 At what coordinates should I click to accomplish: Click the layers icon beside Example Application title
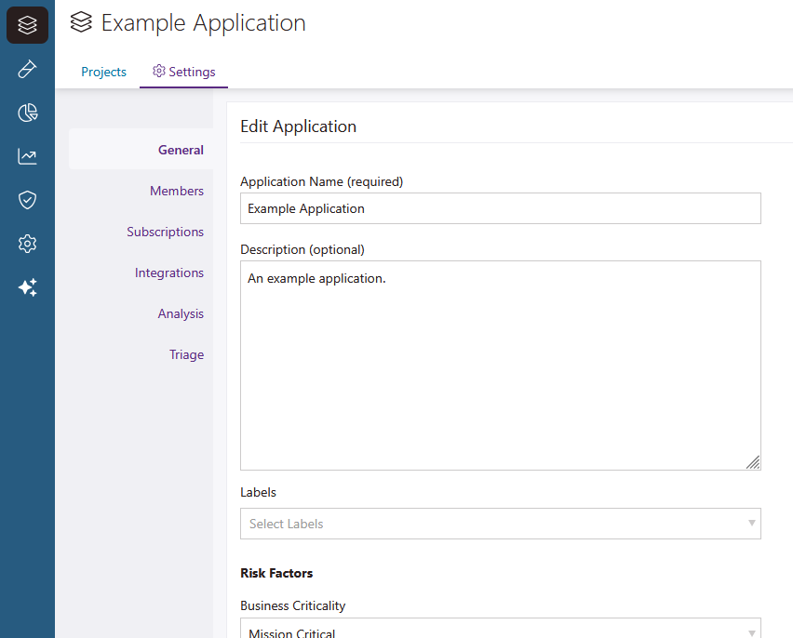82,23
